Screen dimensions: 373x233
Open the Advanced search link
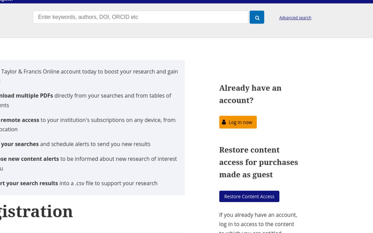pyautogui.click(x=295, y=18)
